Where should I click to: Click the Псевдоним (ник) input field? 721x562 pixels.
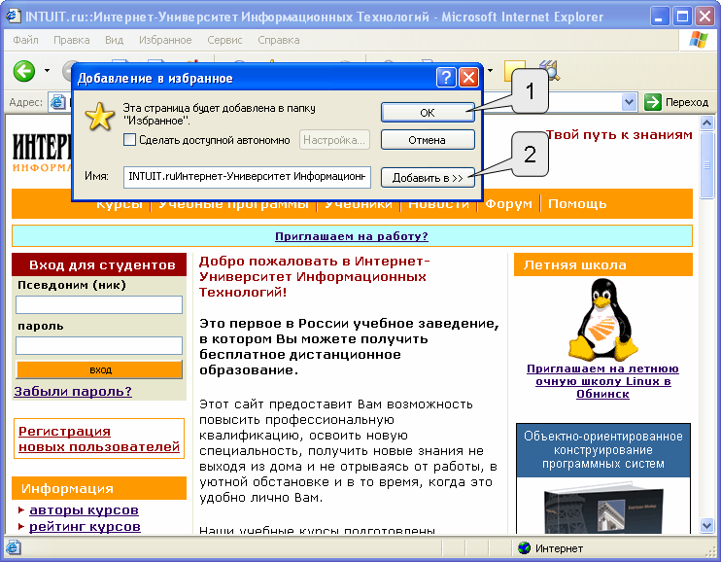point(99,304)
